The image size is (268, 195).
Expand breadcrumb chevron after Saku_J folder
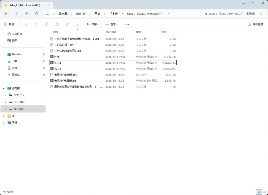coord(168,14)
